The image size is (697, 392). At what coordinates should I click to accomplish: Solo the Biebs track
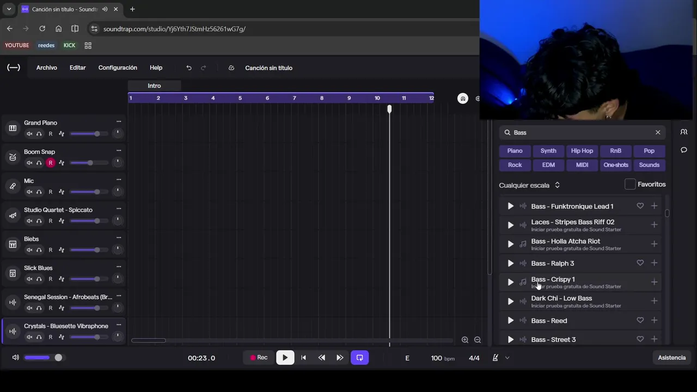tap(39, 250)
